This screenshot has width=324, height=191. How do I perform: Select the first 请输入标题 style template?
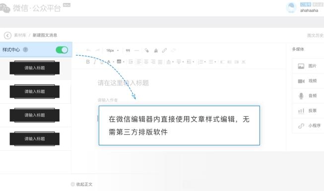tap(35, 68)
